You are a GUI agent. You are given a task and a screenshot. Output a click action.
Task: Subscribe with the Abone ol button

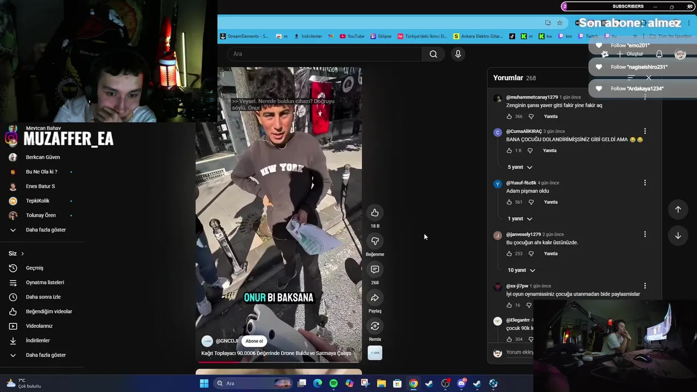[254, 341]
